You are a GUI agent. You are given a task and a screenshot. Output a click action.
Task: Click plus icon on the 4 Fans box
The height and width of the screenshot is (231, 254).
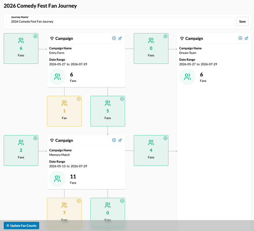[x=165, y=138]
